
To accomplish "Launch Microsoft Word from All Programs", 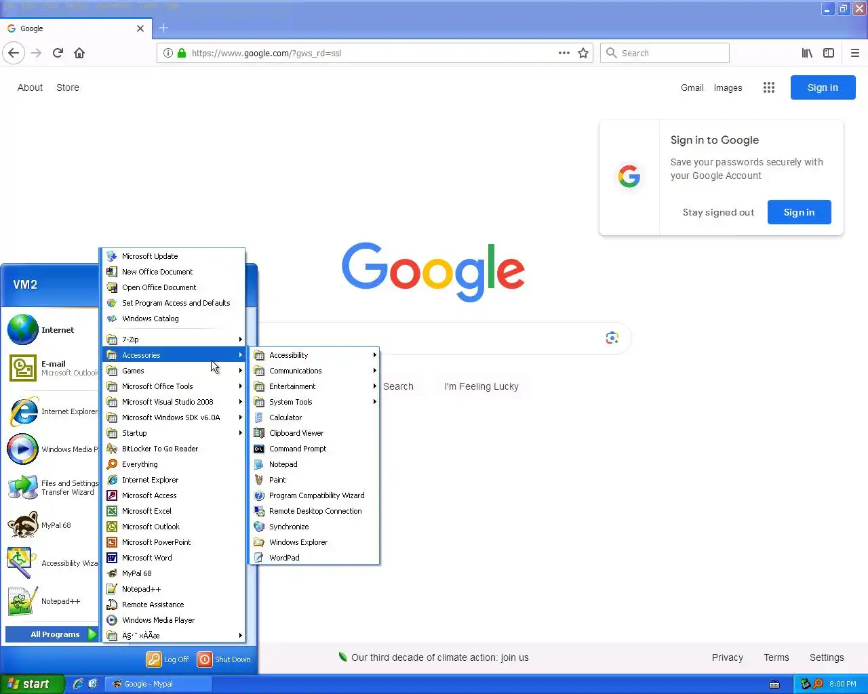I will (174, 558).
